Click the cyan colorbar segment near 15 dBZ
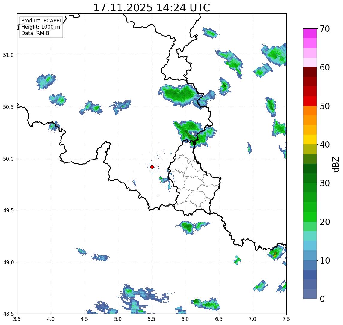The width and height of the screenshot is (343, 325). pos(310,246)
